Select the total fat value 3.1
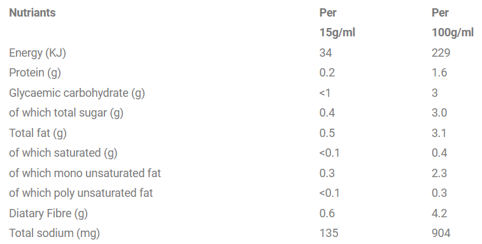This screenshot has width=482, height=244. coord(439,133)
